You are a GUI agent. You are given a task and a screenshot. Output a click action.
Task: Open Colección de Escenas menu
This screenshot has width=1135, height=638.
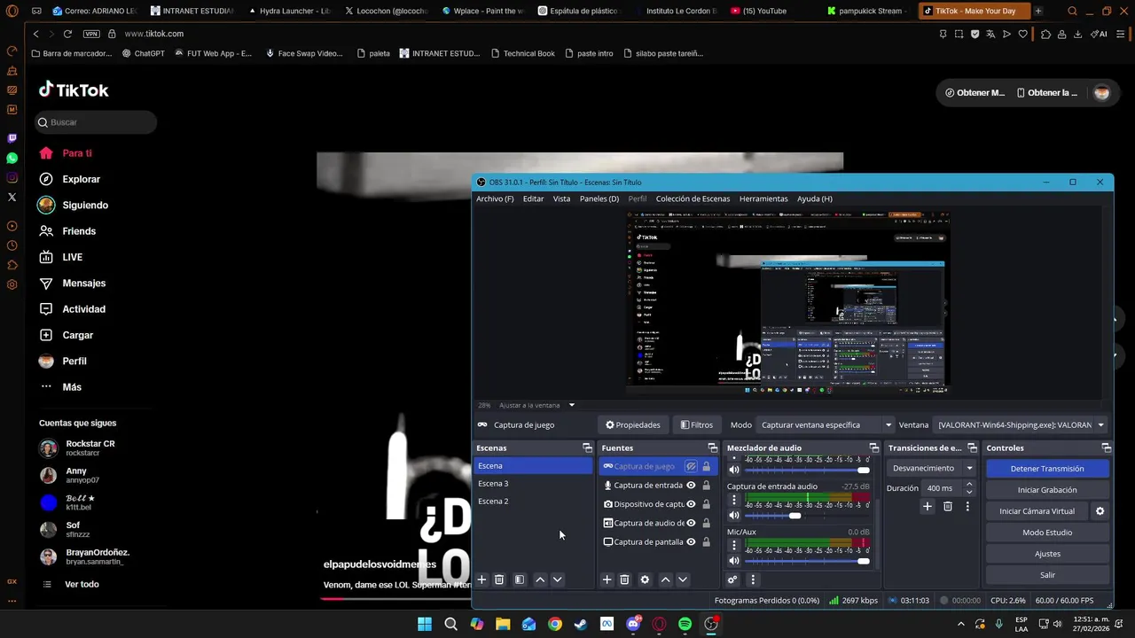pos(693,198)
